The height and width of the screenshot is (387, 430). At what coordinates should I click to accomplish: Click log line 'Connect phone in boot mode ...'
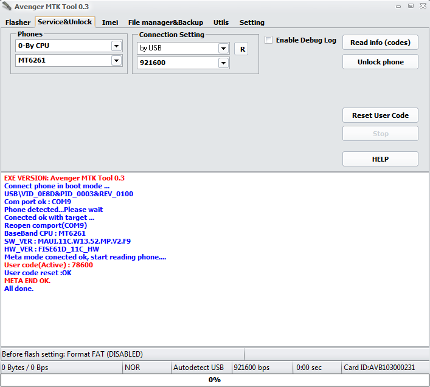click(x=57, y=186)
